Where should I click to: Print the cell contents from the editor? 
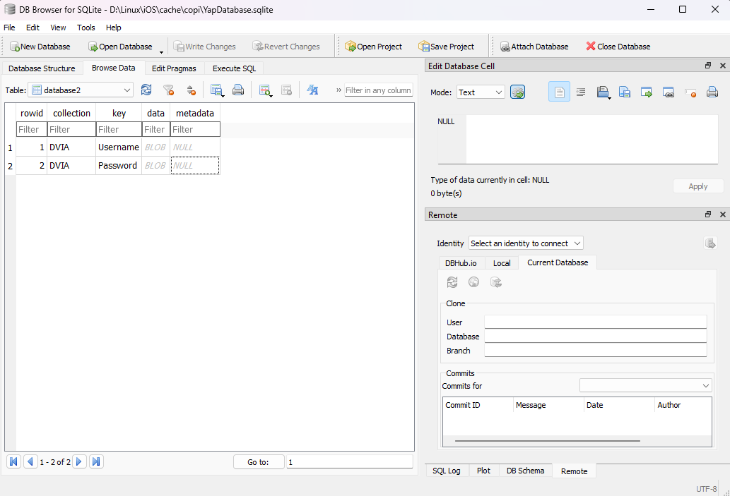click(712, 92)
